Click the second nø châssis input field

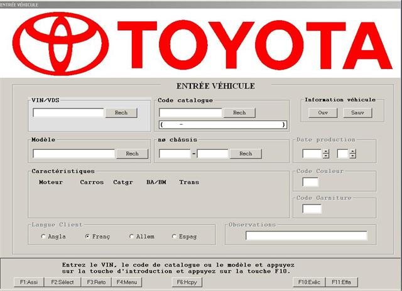[x=212, y=154]
